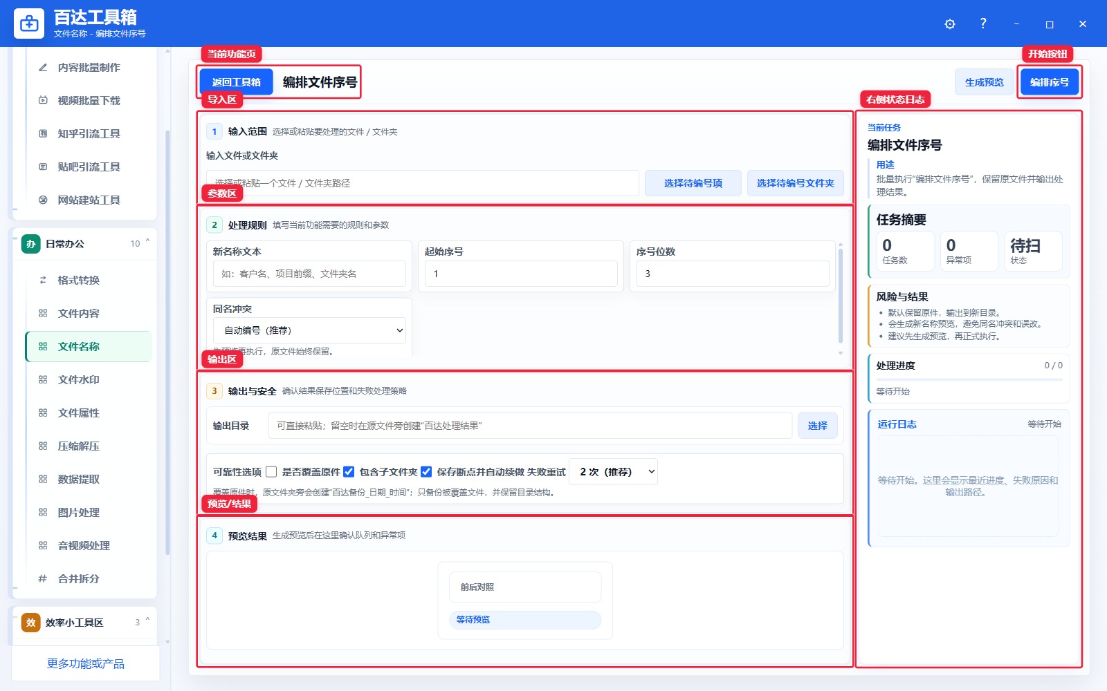Click the 处理规则 panel vertical scrollbar
The width and height of the screenshot is (1107, 691).
841,296
